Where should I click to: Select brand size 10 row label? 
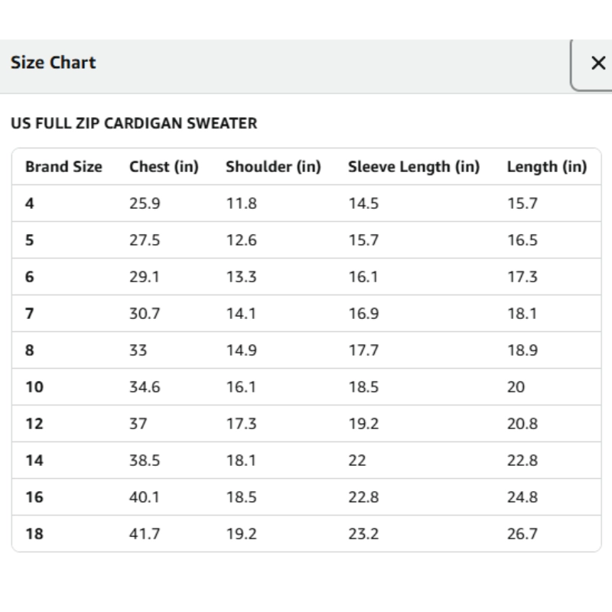point(34,387)
